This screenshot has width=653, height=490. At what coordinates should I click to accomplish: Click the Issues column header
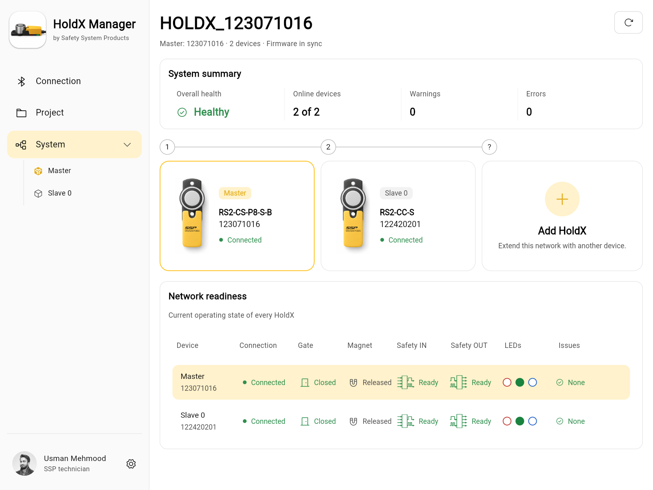[x=569, y=345]
